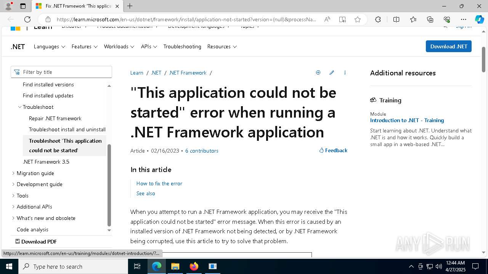The image size is (488, 274).
Task: Enter Immersive Reader icon in address bar
Action: (x=342, y=19)
